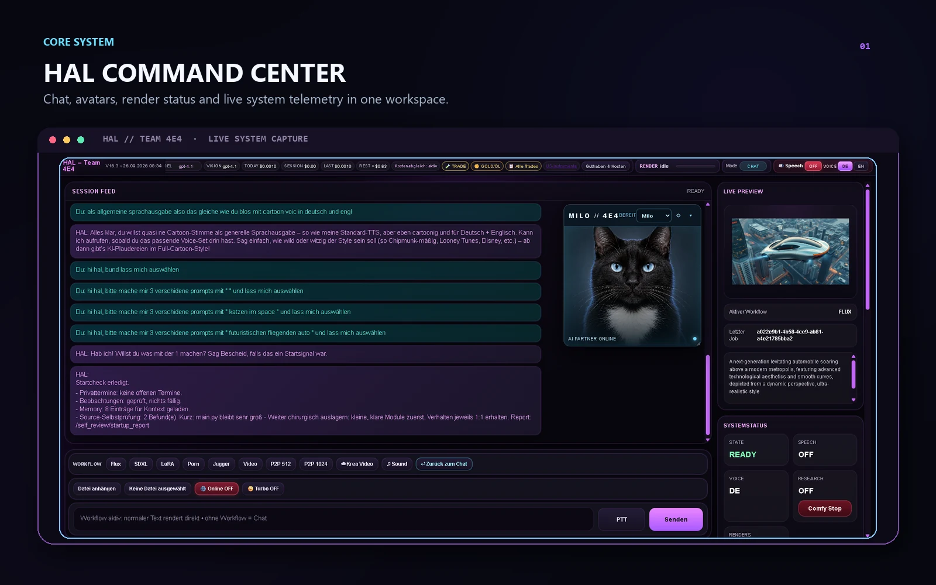Click the Comfy Stop button

825,509
